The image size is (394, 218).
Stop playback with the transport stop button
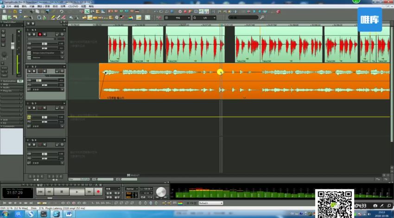point(62,192)
